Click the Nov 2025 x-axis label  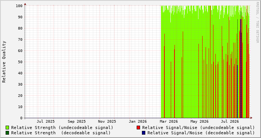(x=107, y=122)
